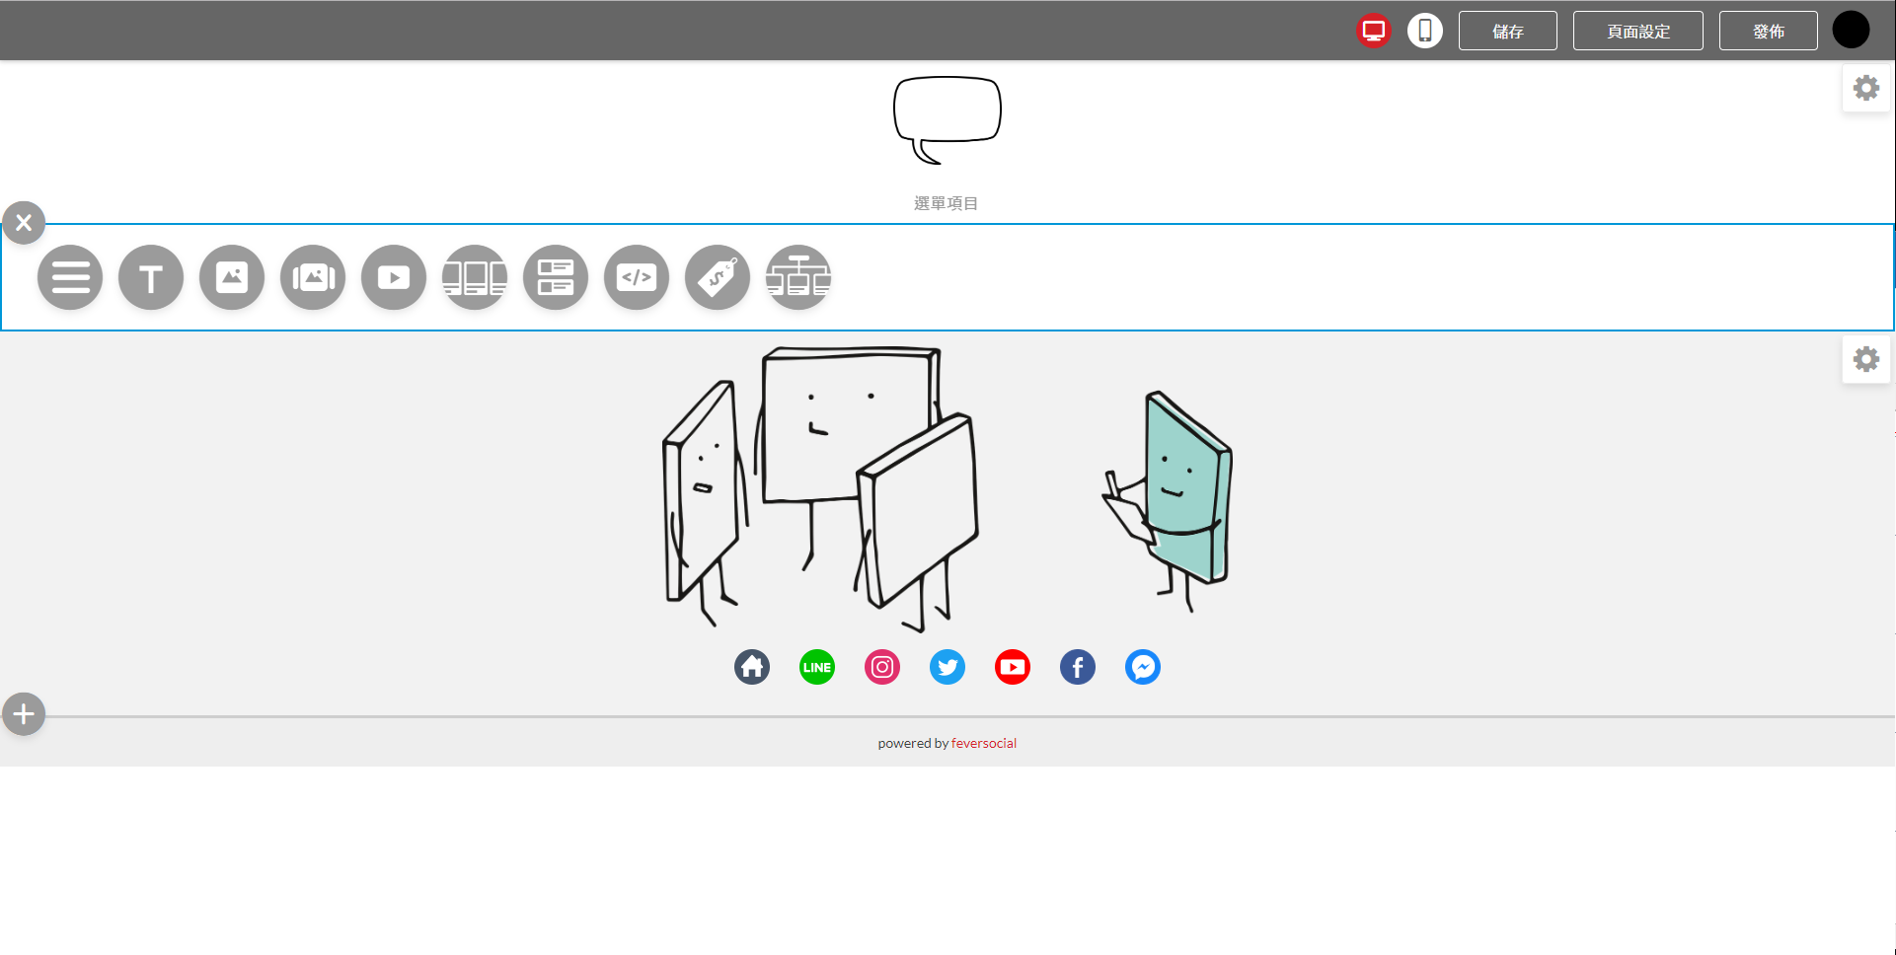Click the 儲存 save button
The image size is (1896, 955).
(1507, 31)
